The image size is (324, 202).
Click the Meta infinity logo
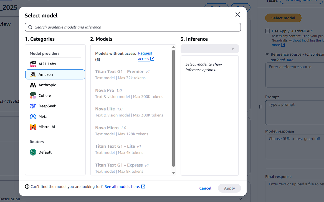(x=33, y=116)
